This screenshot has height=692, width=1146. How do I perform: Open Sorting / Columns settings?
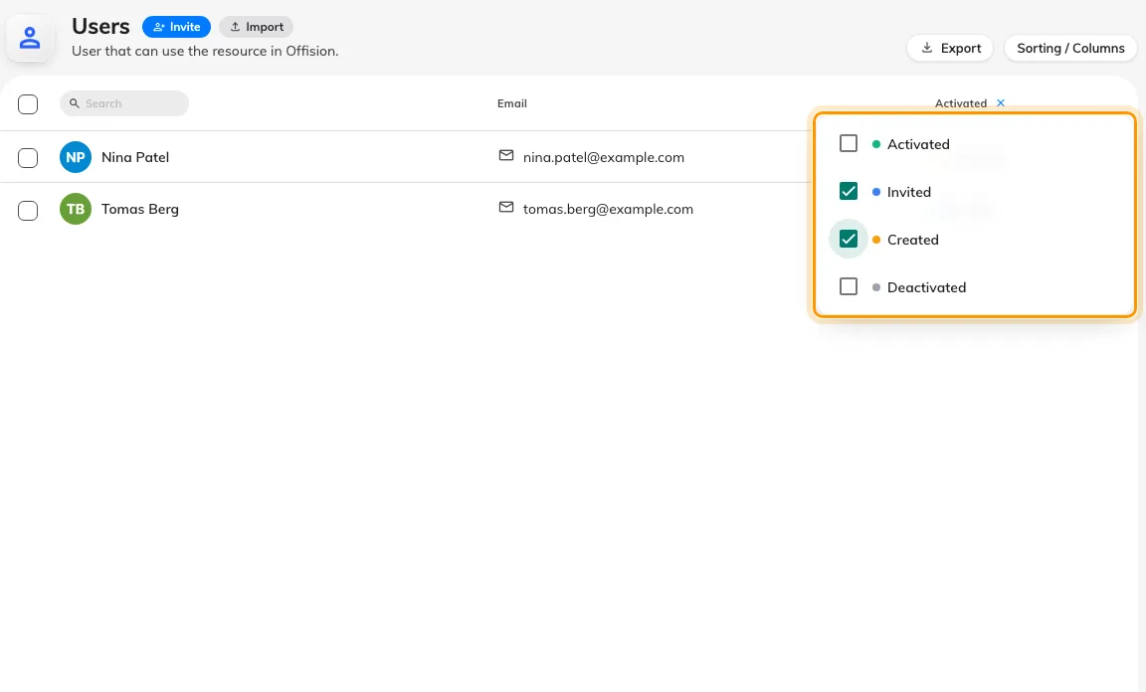click(1070, 49)
